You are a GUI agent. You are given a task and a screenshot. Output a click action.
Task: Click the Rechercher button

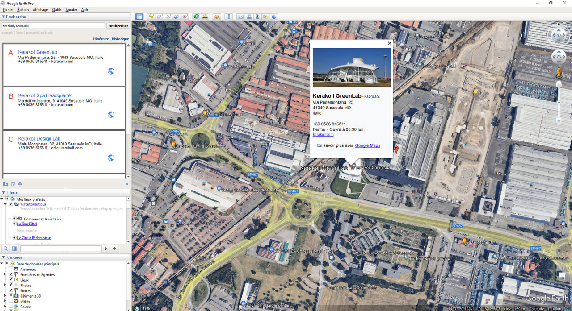pyautogui.click(x=118, y=26)
